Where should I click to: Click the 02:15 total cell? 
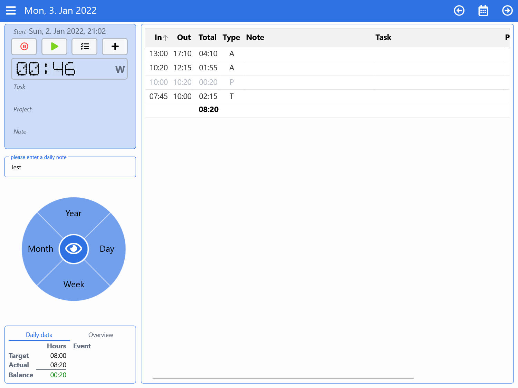point(208,97)
